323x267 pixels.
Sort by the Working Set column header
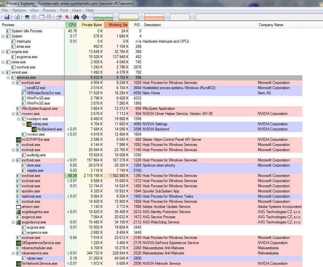click(x=116, y=25)
